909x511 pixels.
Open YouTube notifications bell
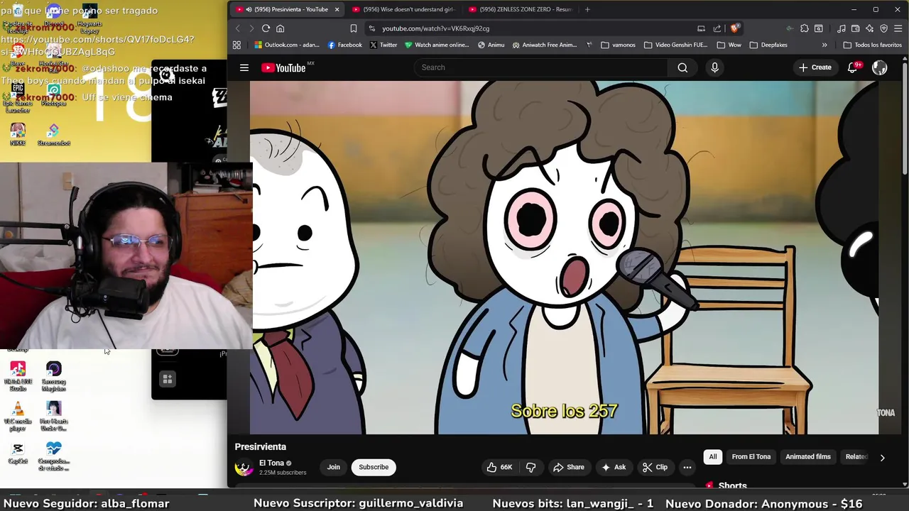[x=852, y=67]
